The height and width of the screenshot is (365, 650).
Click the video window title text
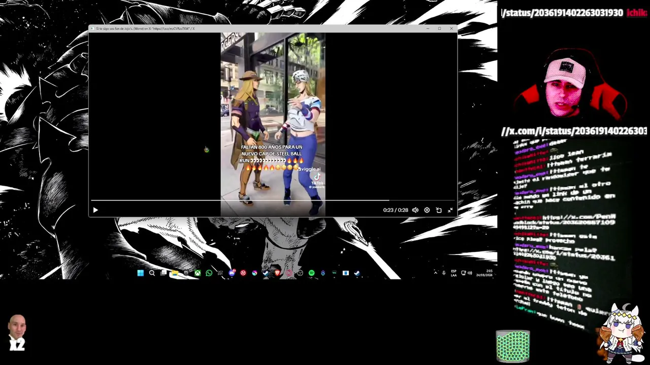pyautogui.click(x=145, y=29)
